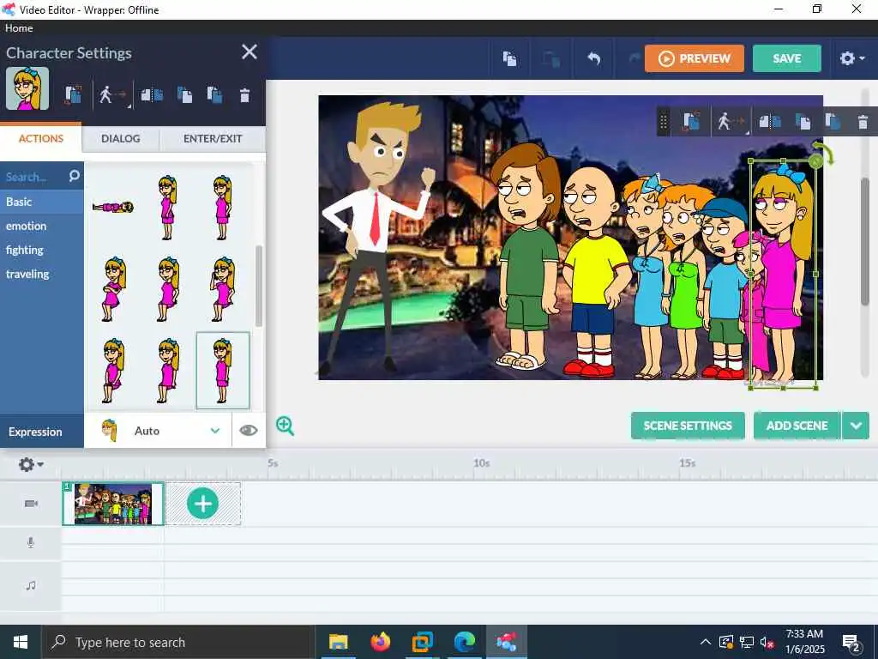Click the music note track icon
878x659 pixels.
31,585
